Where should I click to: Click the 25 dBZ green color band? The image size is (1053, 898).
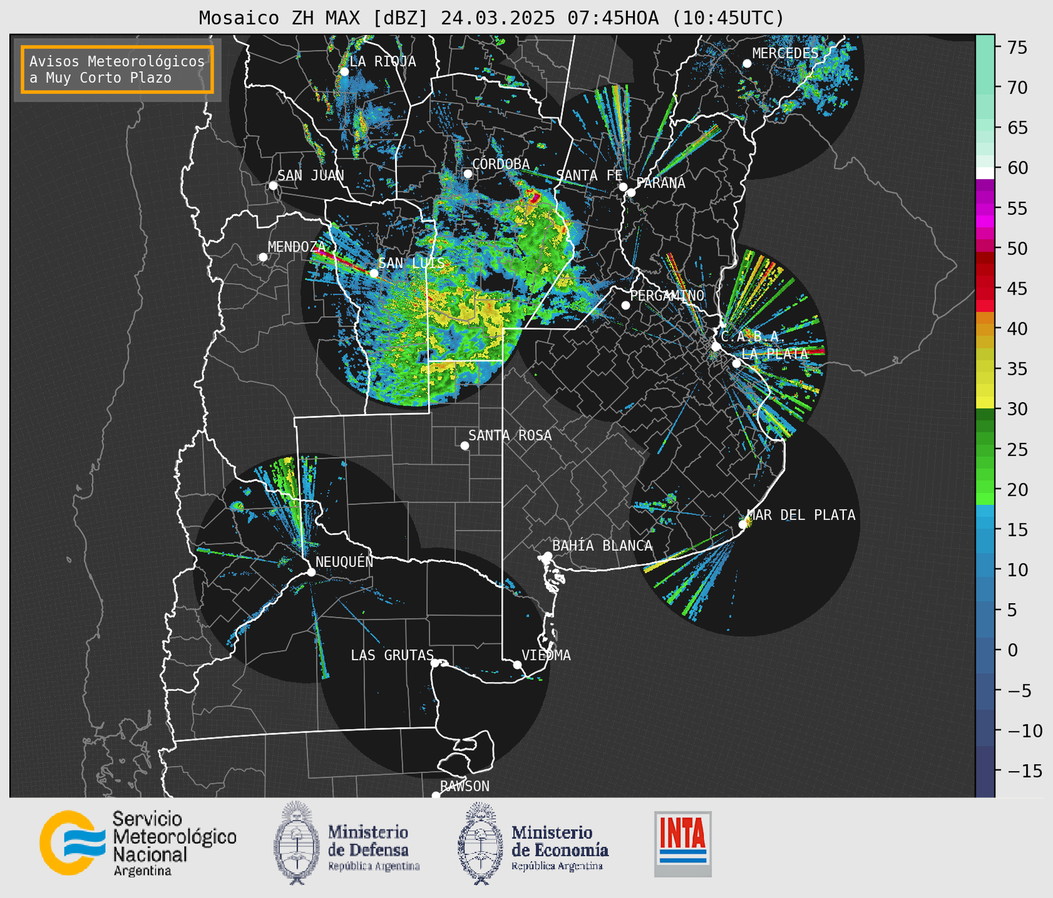[x=985, y=450]
